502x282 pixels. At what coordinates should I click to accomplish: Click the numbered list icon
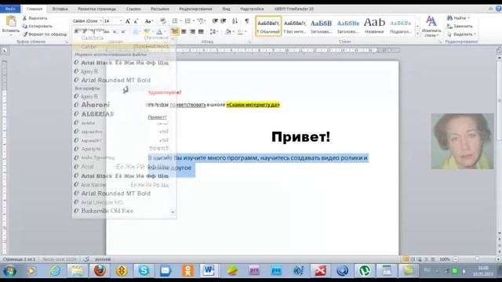point(188,21)
